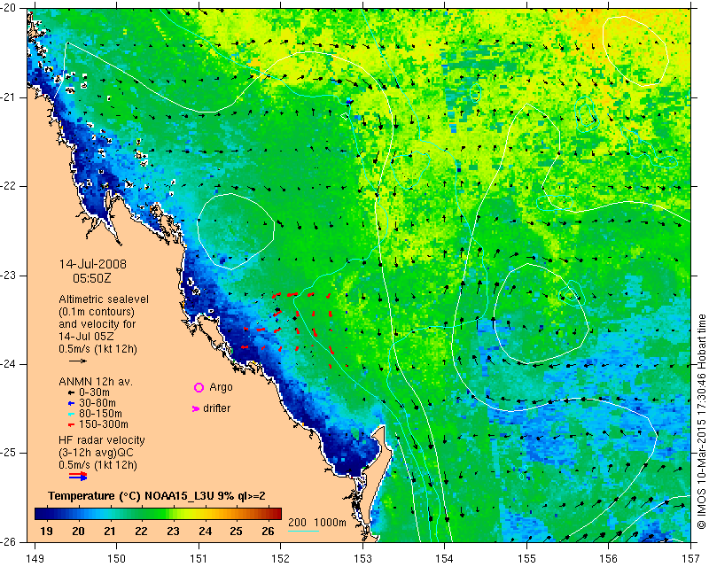
Task: Click the cyan 80-150m legend arrow
Action: [x=71, y=414]
